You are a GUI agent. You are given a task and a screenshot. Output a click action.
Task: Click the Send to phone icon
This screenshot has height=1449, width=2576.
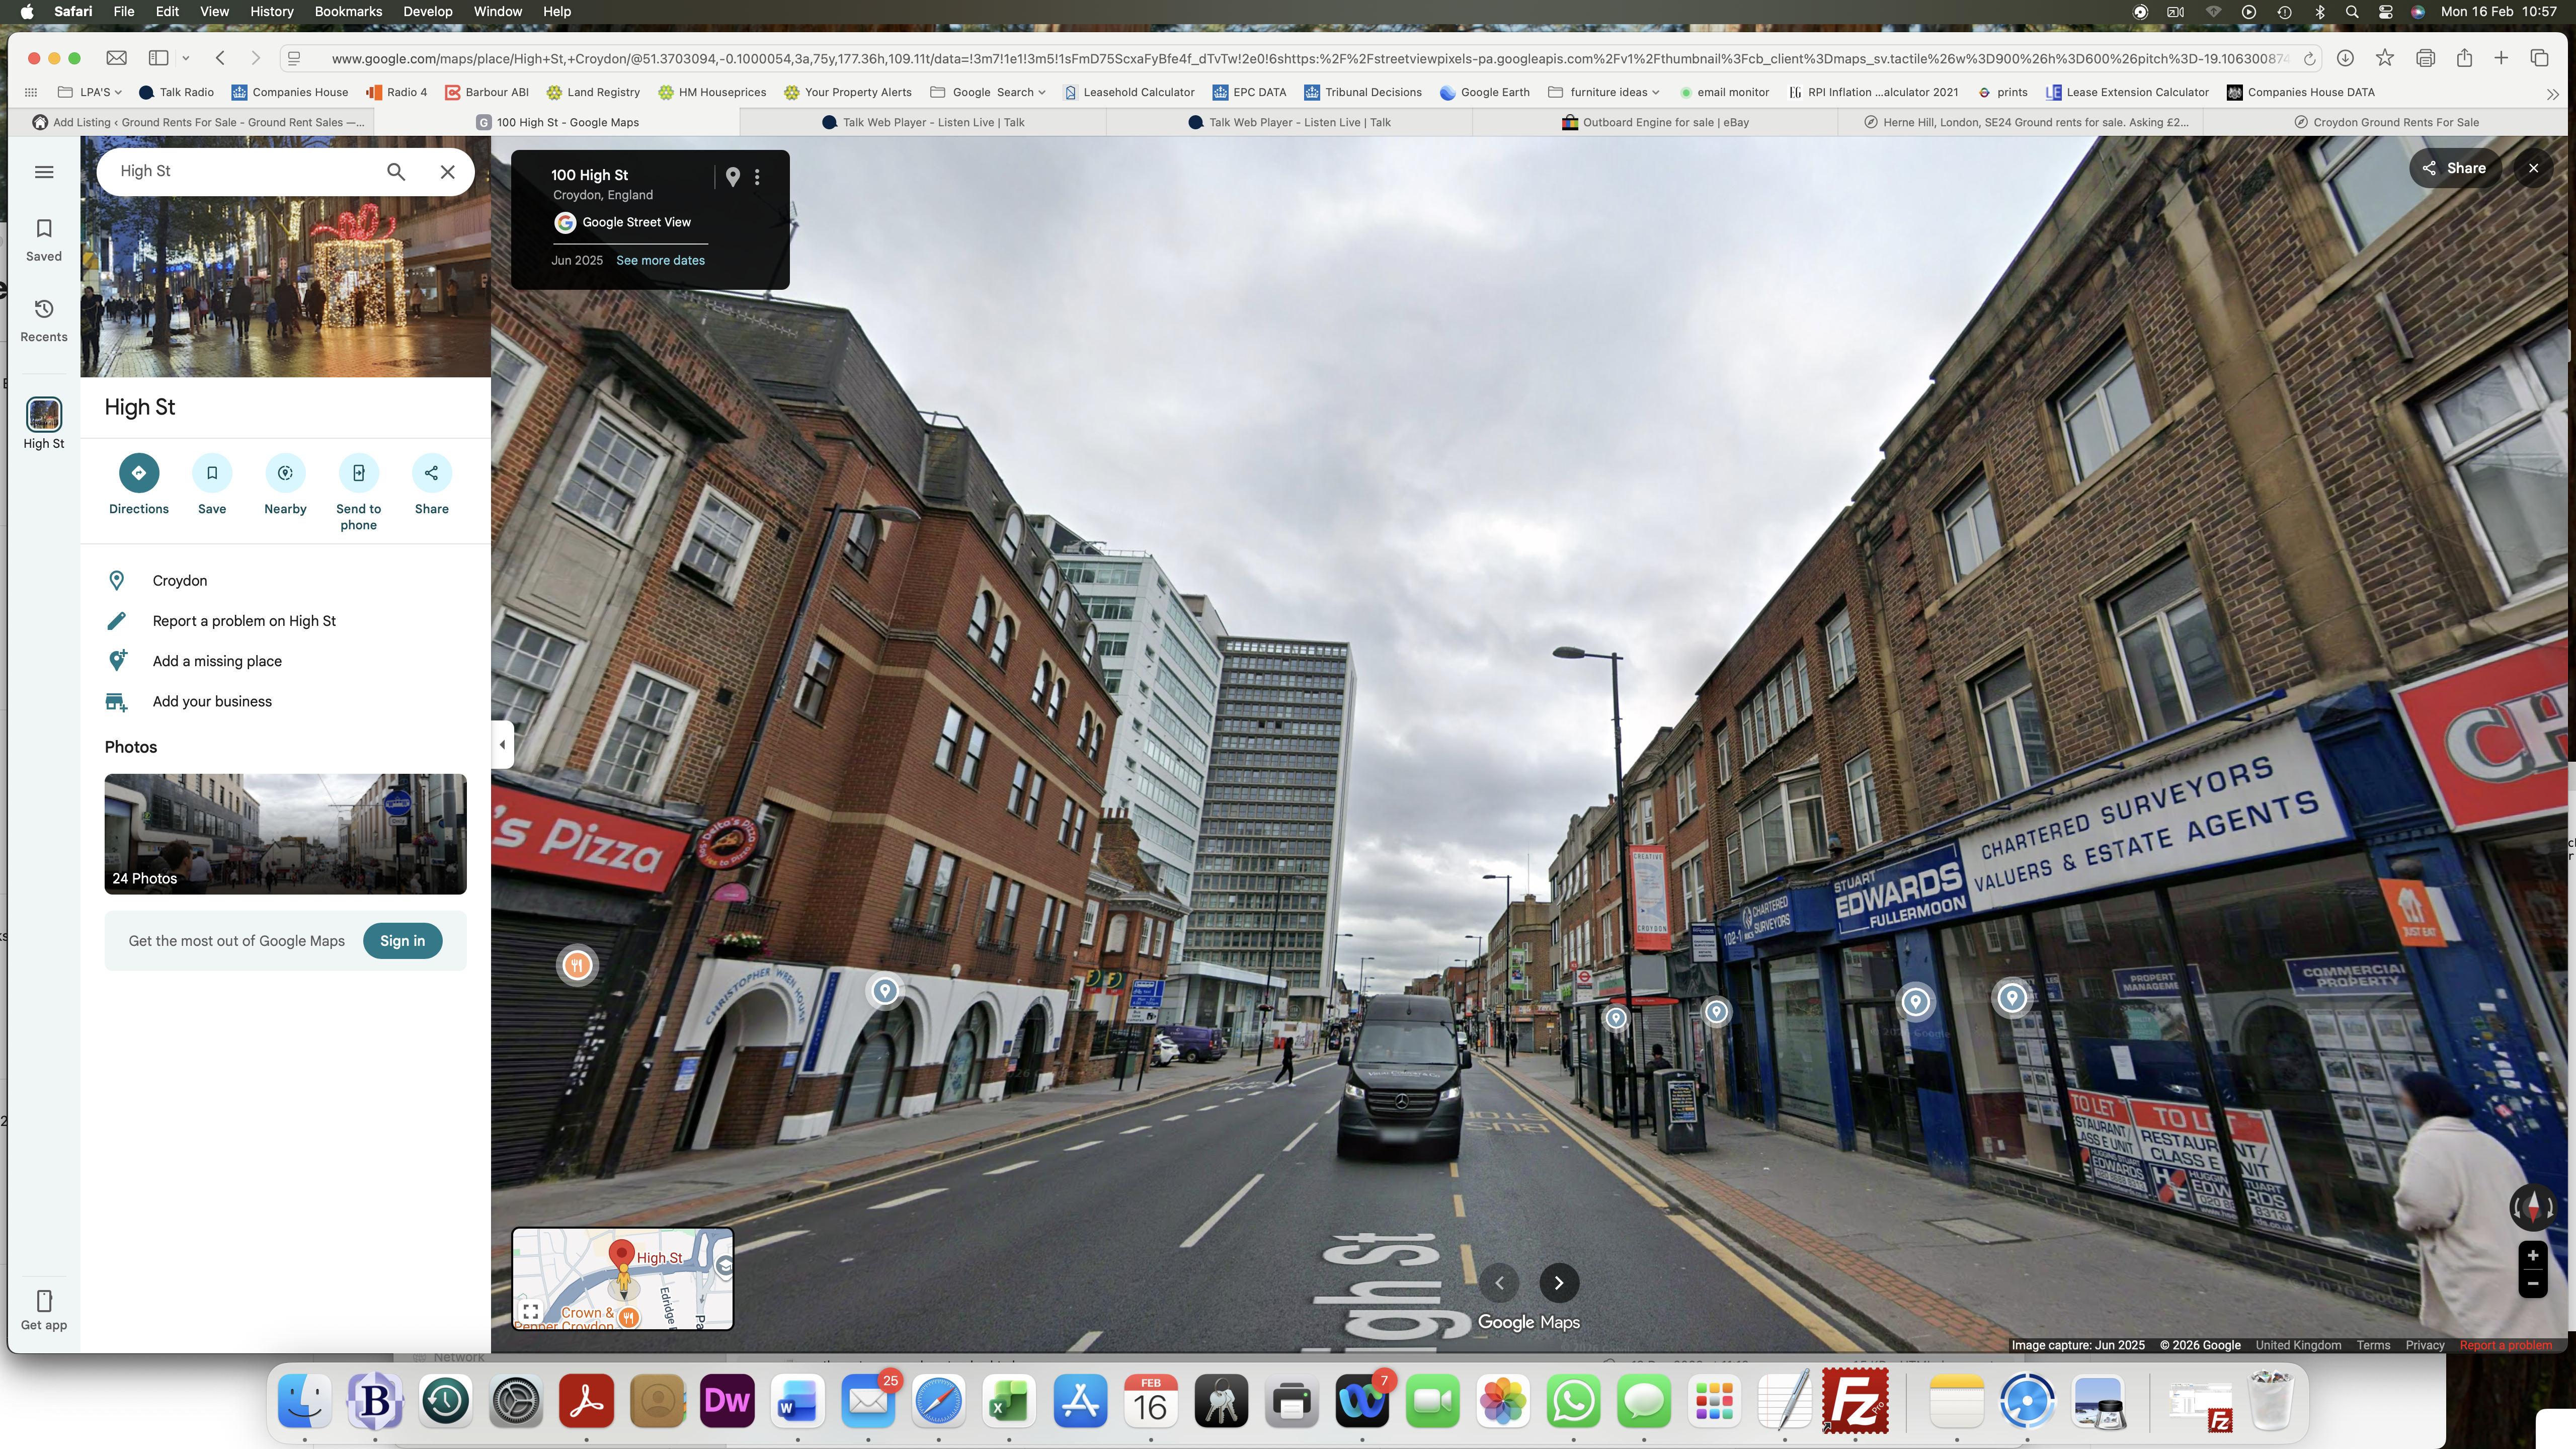click(358, 472)
